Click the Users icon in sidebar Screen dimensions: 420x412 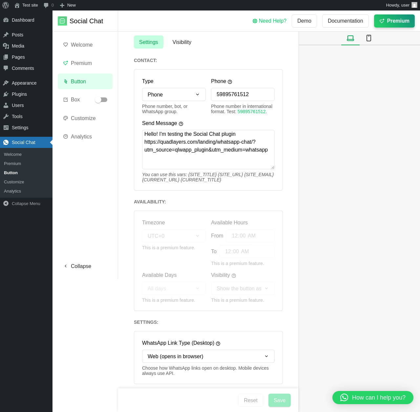click(x=6, y=105)
